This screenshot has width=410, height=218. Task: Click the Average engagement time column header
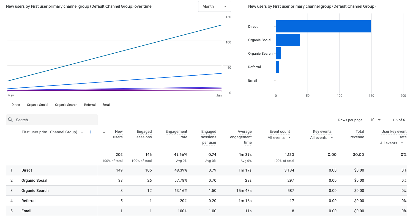click(241, 137)
